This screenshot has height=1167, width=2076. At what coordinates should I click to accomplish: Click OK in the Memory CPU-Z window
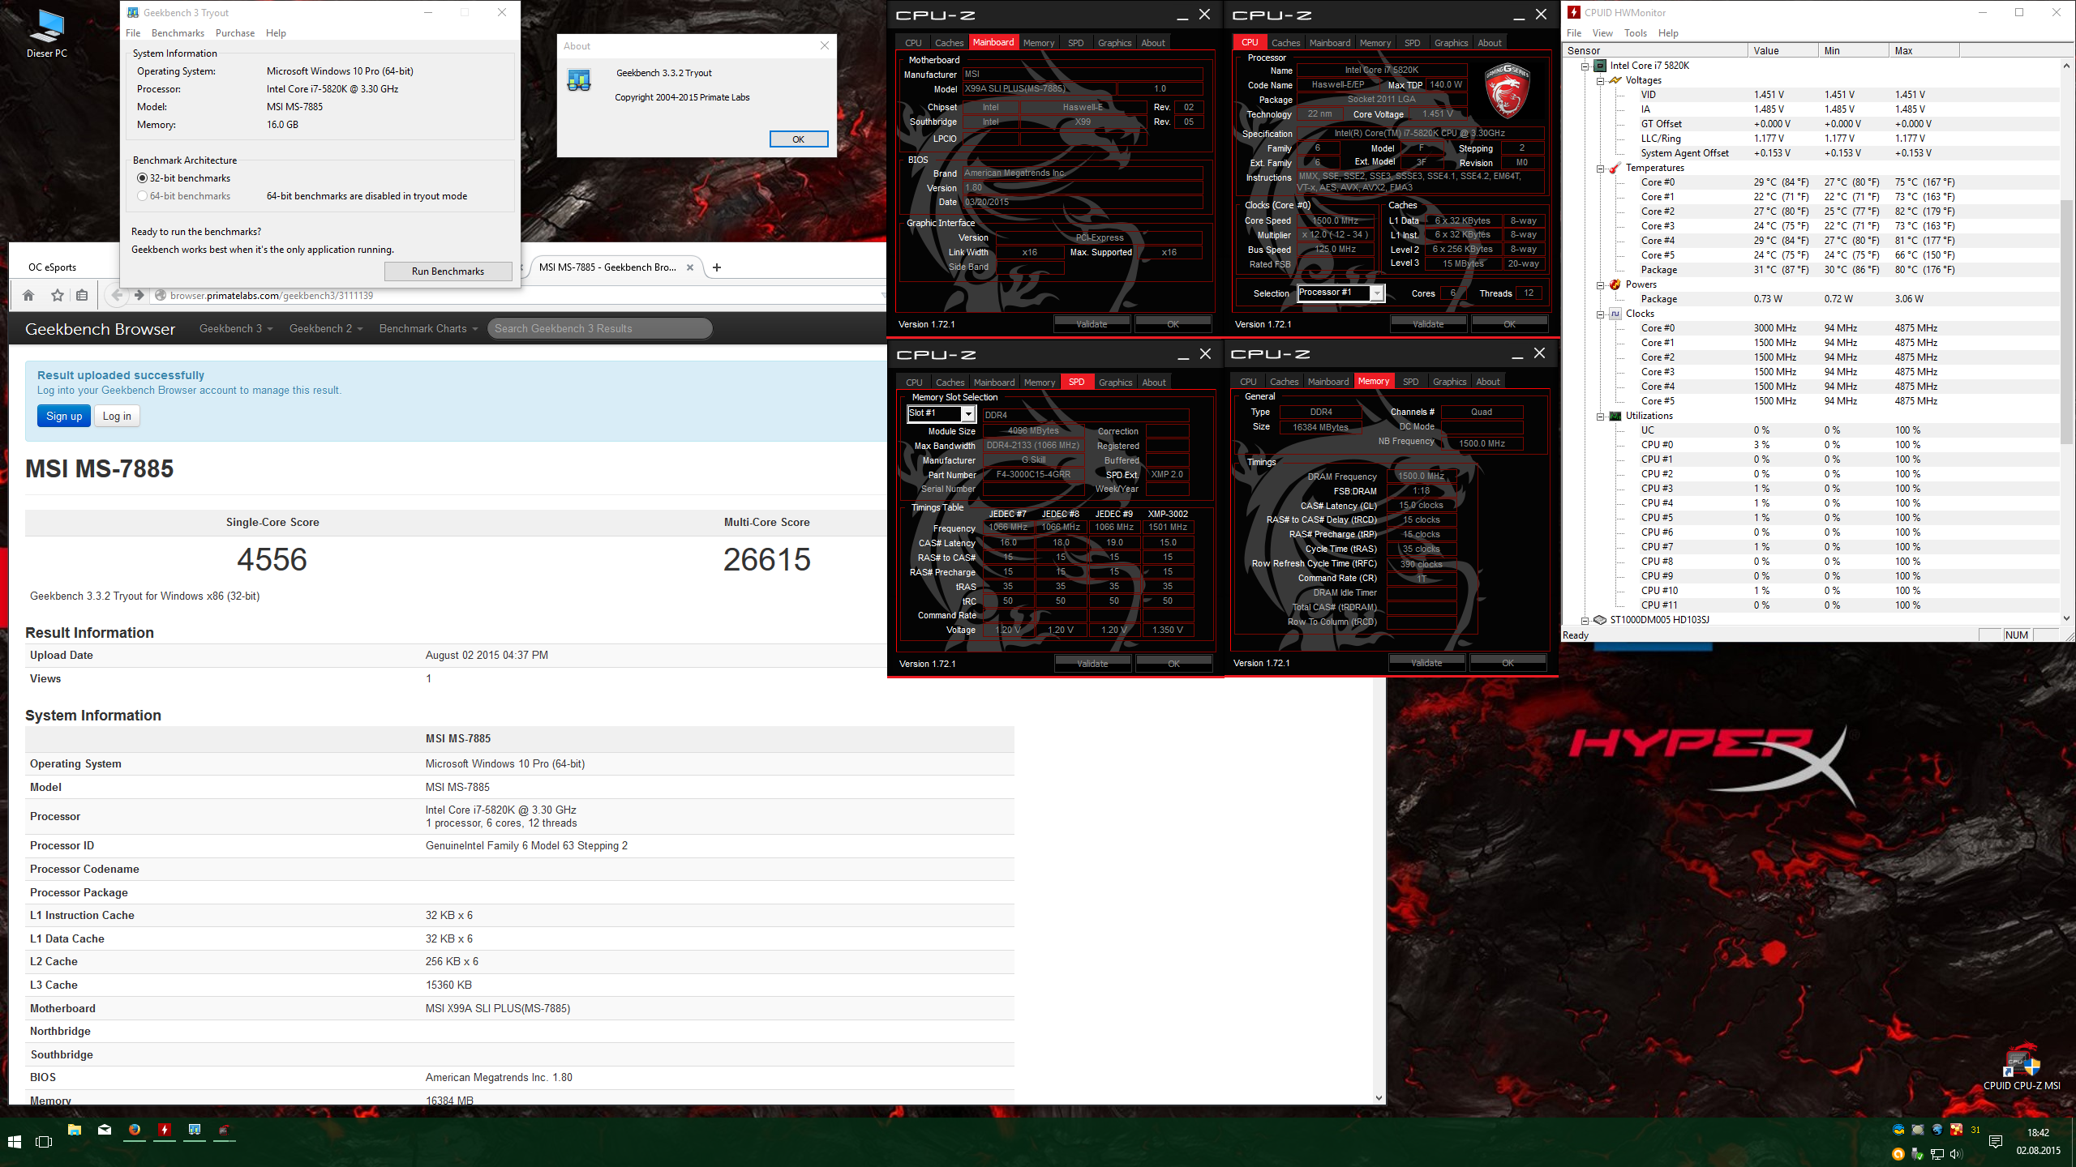[x=1508, y=663]
